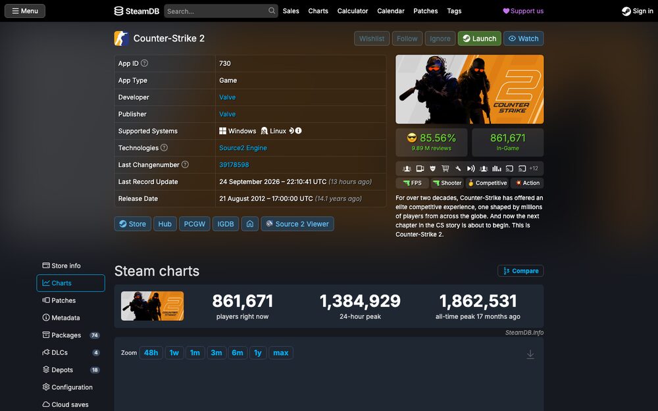
Task: Click the Support us heart link
Action: pyautogui.click(x=523, y=11)
